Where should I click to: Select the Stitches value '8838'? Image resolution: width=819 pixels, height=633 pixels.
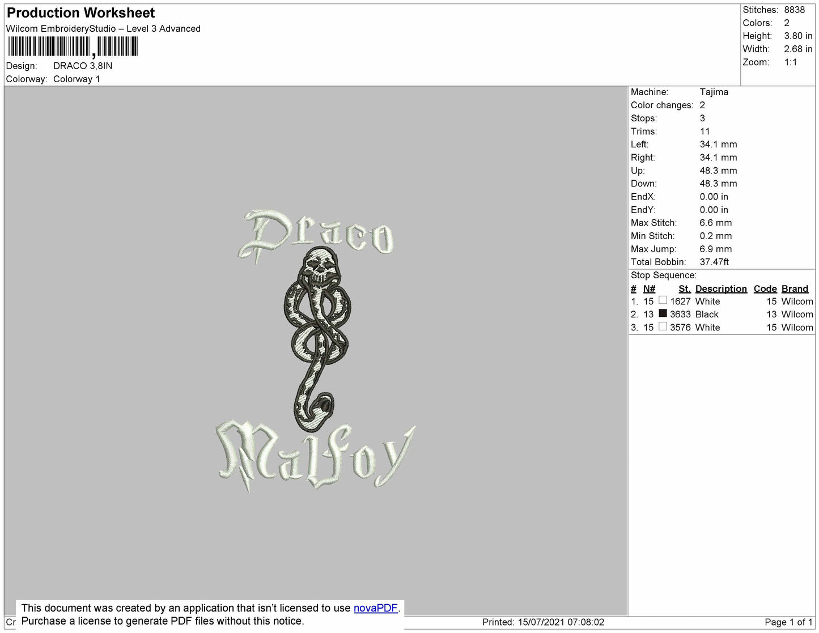(x=795, y=10)
